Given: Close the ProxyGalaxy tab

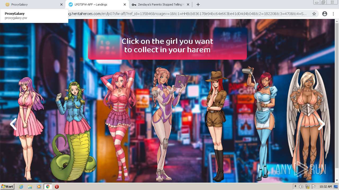Looking at the screenshot, I should tap(61, 4).
